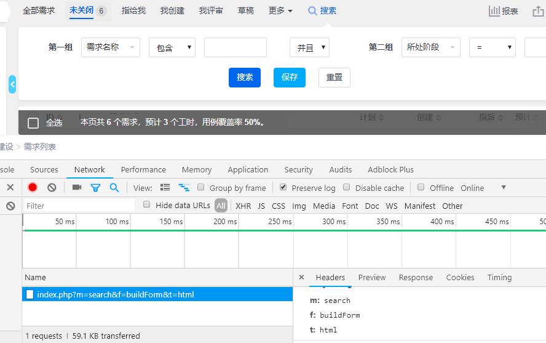Click the capture screenshots camera icon
Screen dimensions: 546x343
point(77,188)
